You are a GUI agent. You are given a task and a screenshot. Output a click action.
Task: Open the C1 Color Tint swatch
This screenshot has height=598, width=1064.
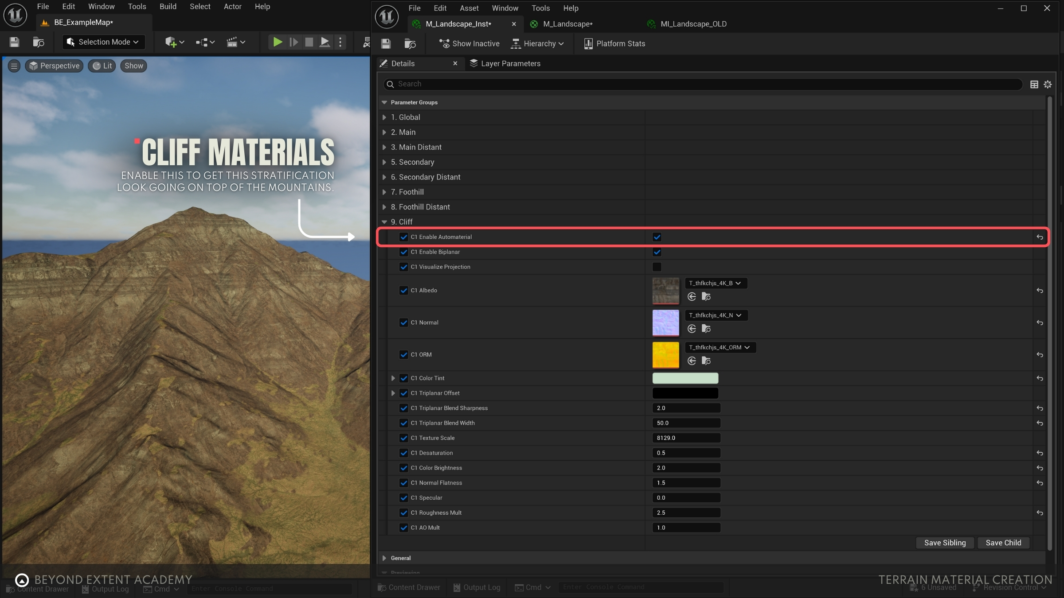coord(685,378)
